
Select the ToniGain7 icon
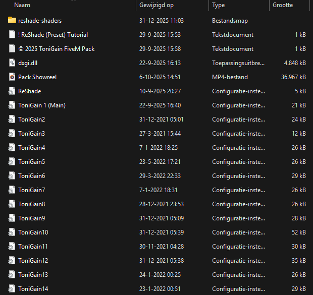tap(13, 190)
